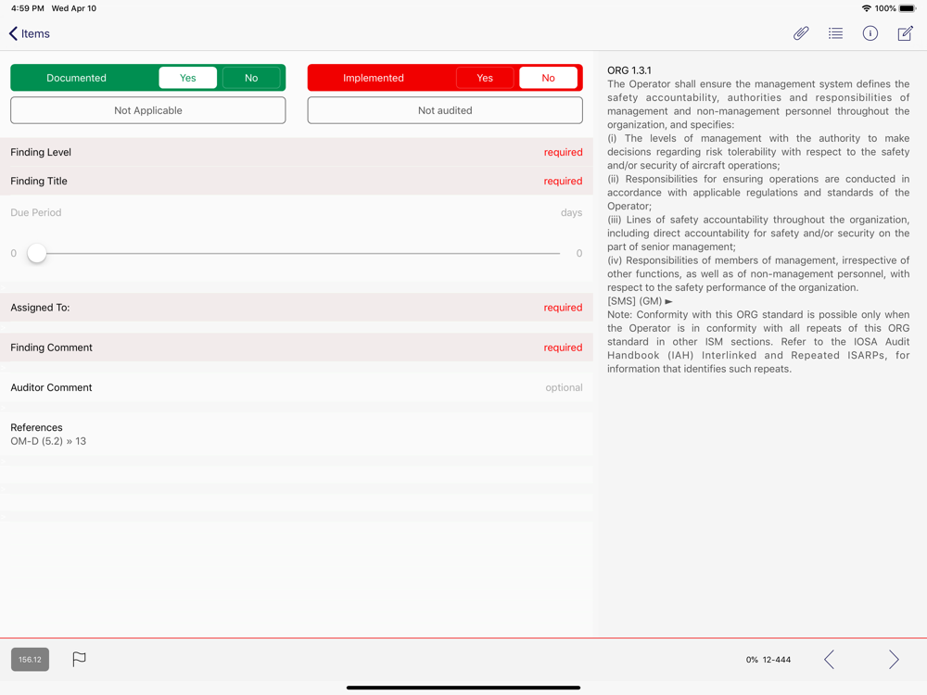Choose an assignee in Assigned To
Screen dimensions: 927x695
click(x=297, y=308)
